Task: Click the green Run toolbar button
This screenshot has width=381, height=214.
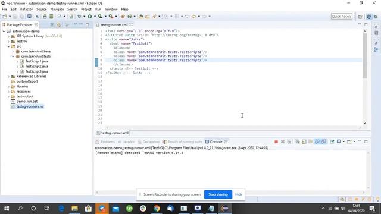Action: coord(90,17)
